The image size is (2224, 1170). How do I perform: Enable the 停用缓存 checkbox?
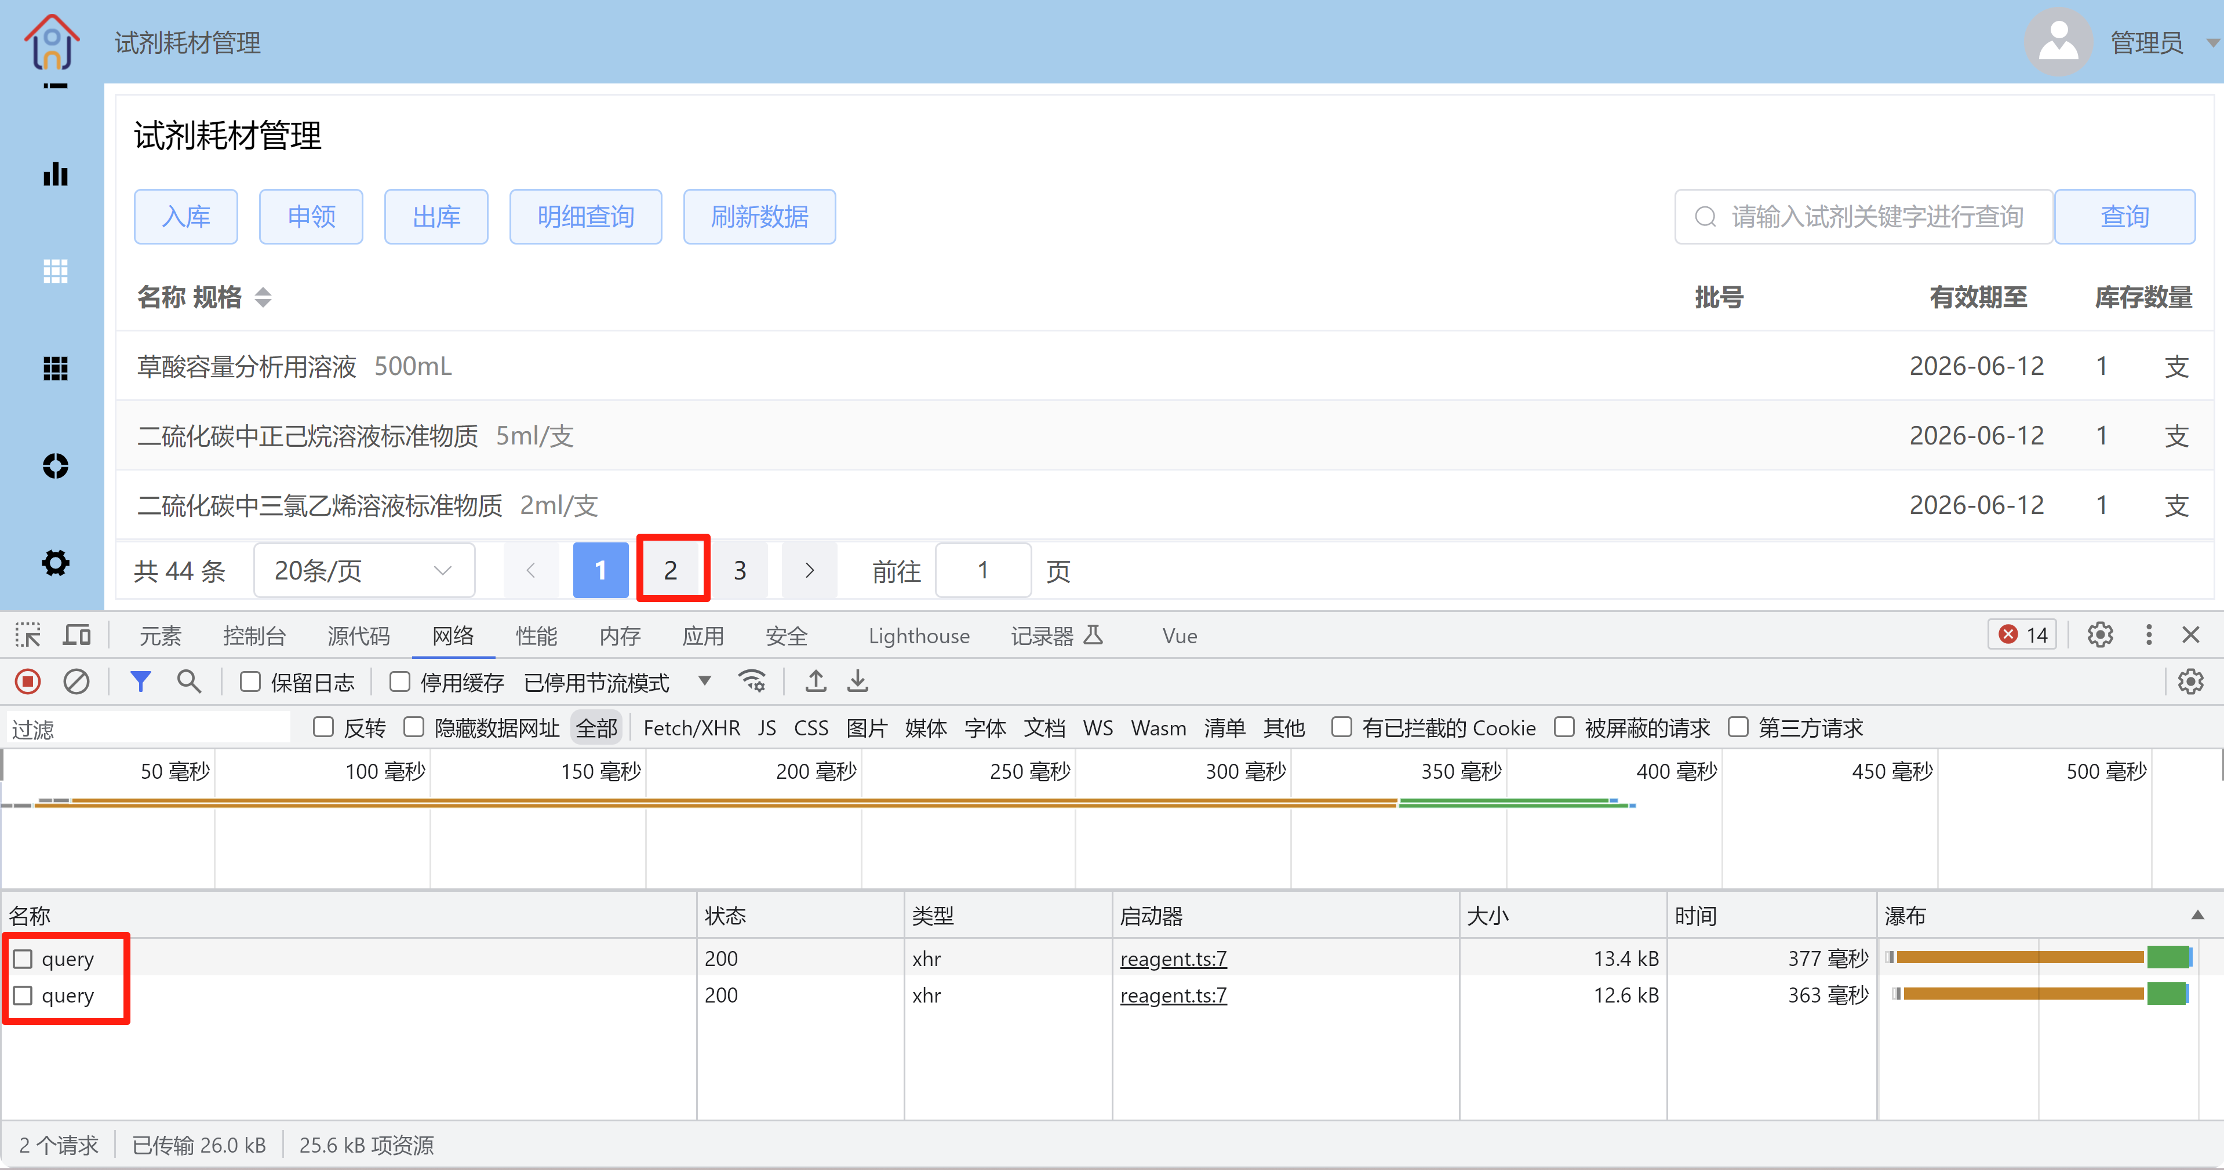(x=399, y=682)
